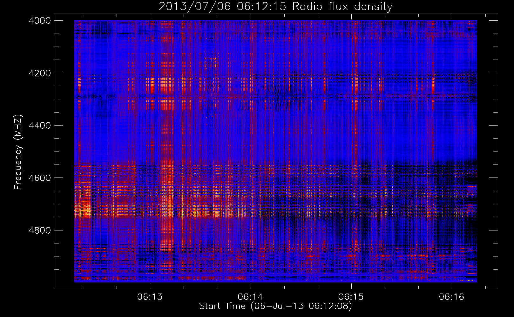This screenshot has width=514, height=317.
Task: Click the 06:14 time tick label
Action: pos(251,297)
